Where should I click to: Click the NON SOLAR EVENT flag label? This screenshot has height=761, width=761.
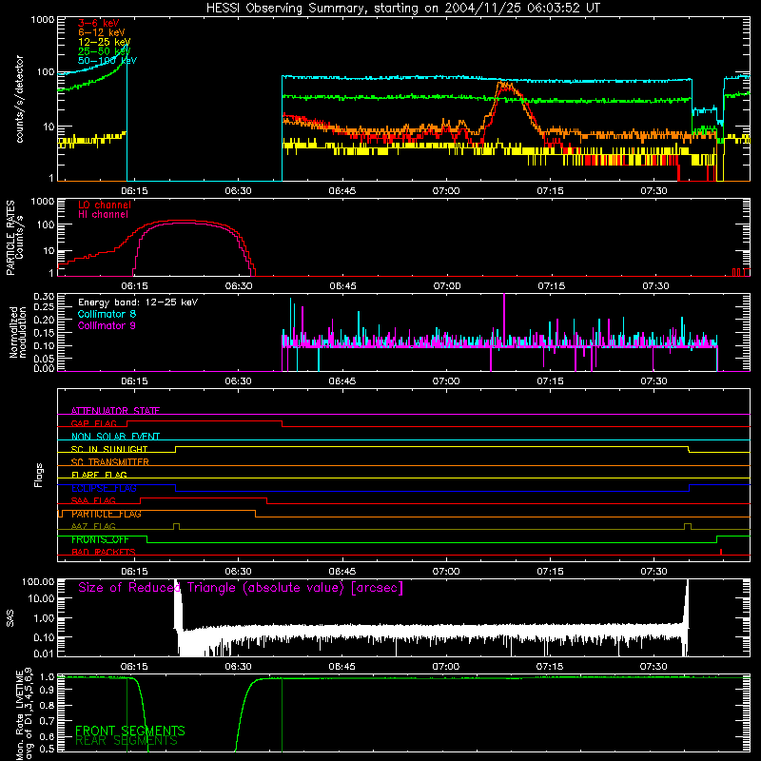coord(115,437)
